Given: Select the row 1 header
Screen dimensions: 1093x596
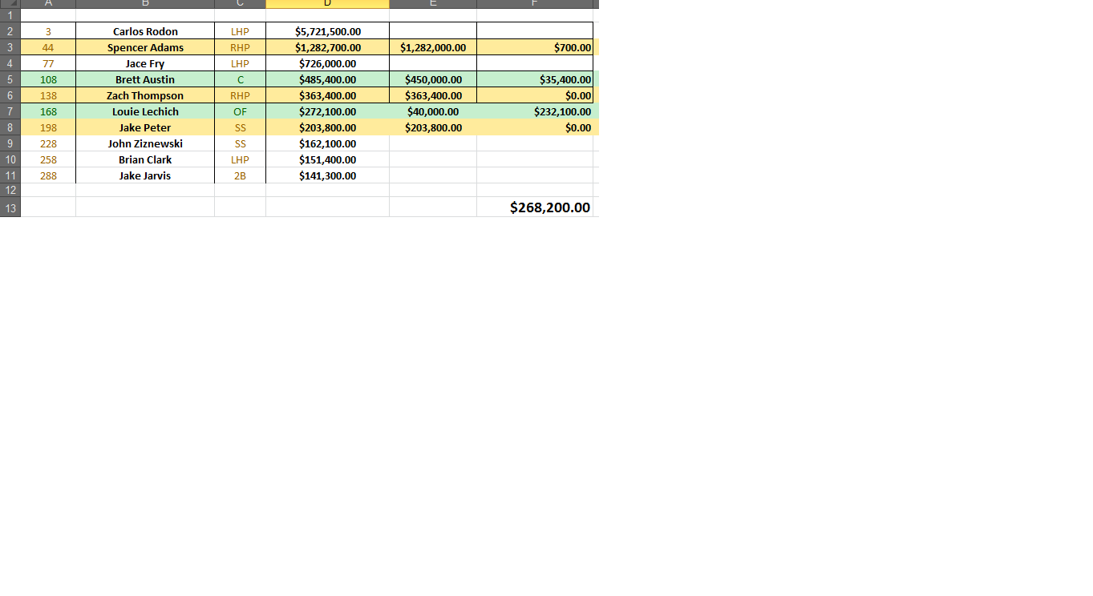Looking at the screenshot, I should click(10, 15).
